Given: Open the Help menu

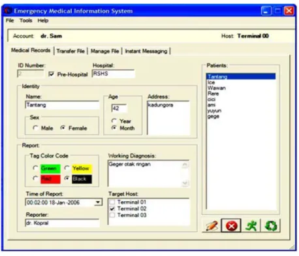Looking at the screenshot, I should point(43,21).
